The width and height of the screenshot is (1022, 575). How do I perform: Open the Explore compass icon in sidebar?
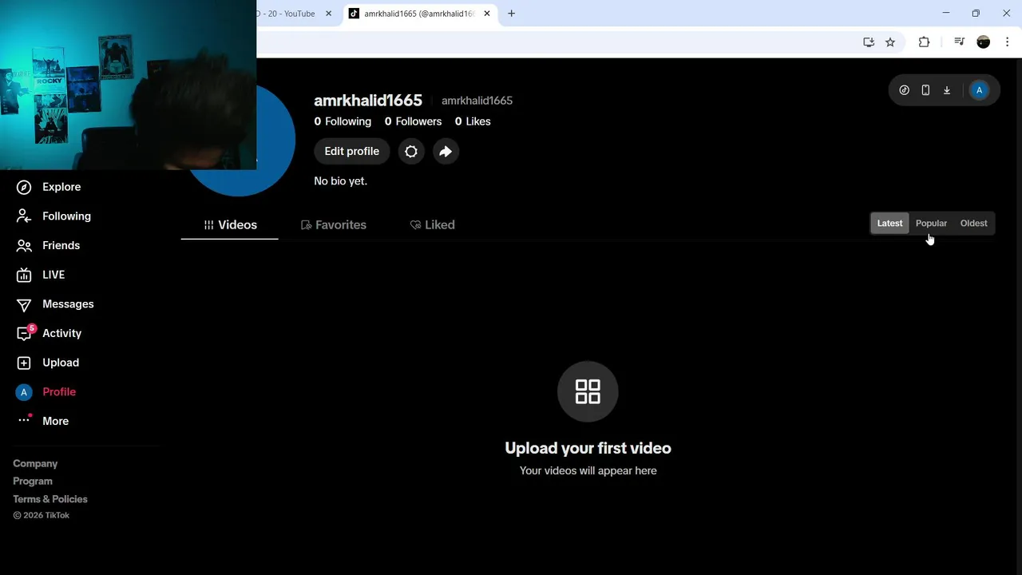click(x=24, y=187)
